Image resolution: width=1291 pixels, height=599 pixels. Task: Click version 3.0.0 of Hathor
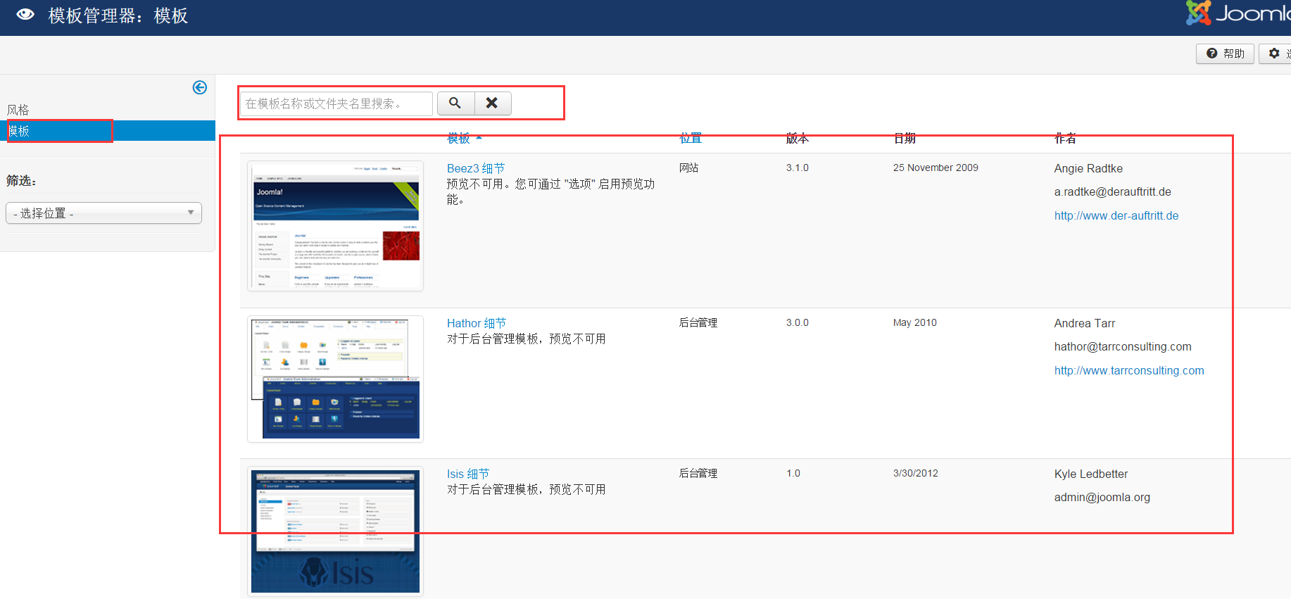798,322
